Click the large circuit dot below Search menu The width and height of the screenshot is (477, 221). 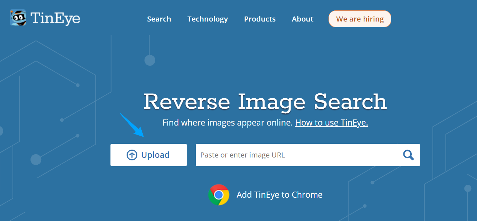tap(150, 60)
